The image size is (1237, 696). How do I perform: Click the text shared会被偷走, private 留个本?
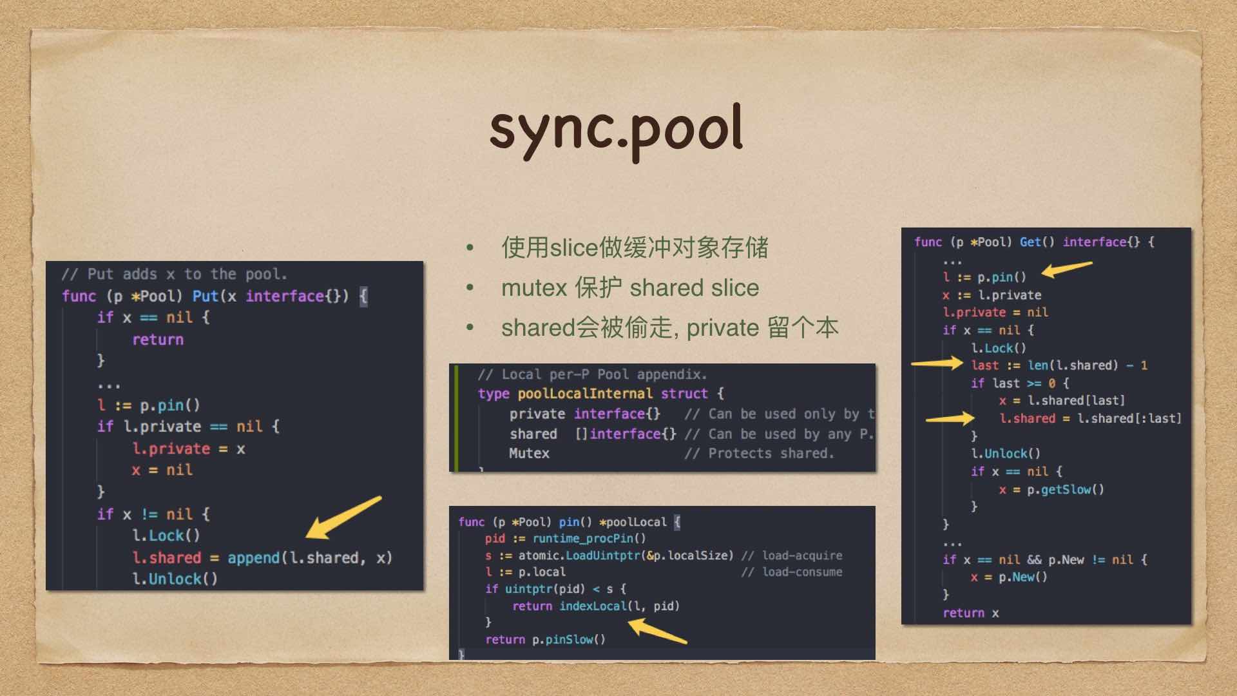669,328
